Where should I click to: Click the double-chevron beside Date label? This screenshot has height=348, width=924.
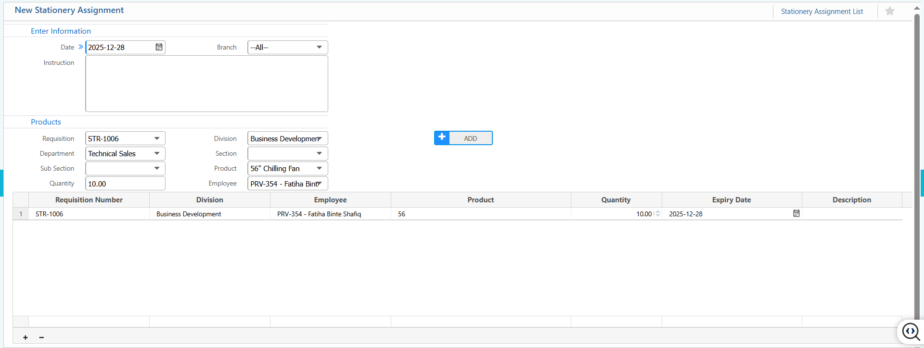coord(81,47)
